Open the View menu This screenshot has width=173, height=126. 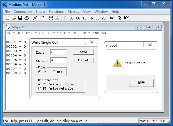tap(87, 12)
